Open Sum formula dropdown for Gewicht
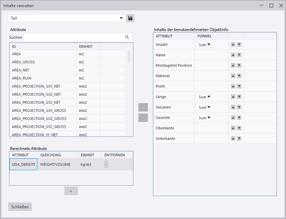The image size is (286, 219). tap(204, 118)
